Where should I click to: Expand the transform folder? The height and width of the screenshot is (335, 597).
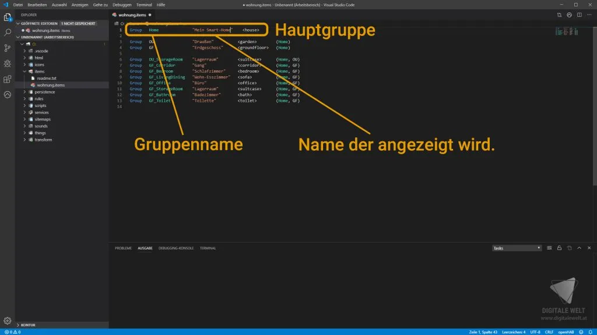tap(43, 140)
